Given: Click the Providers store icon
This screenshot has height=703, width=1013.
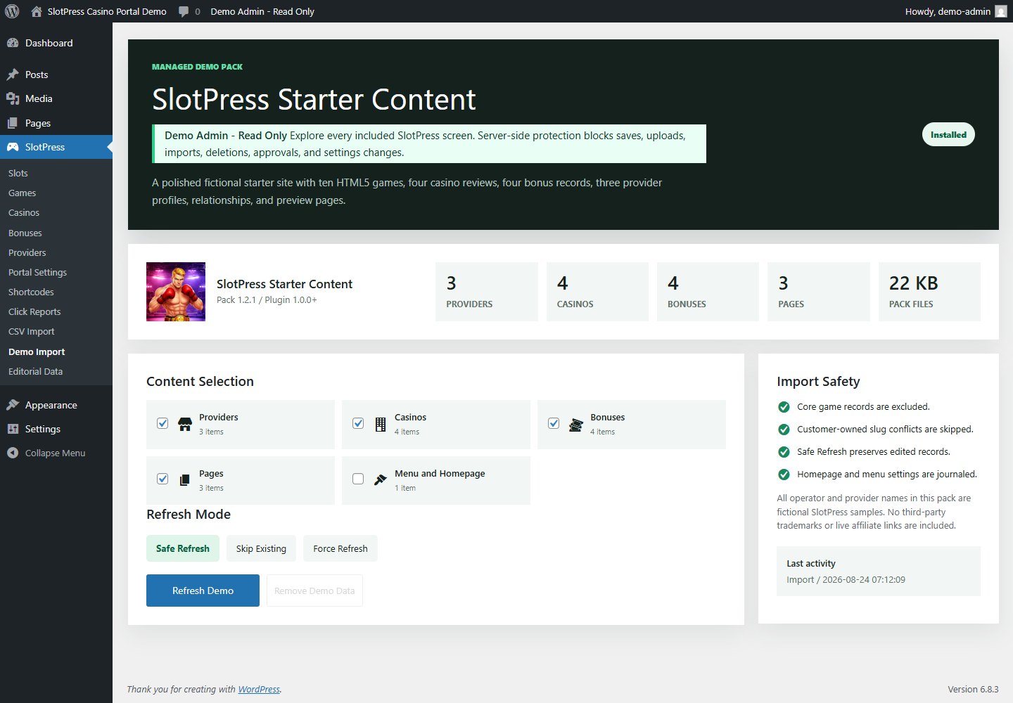Looking at the screenshot, I should [x=185, y=424].
